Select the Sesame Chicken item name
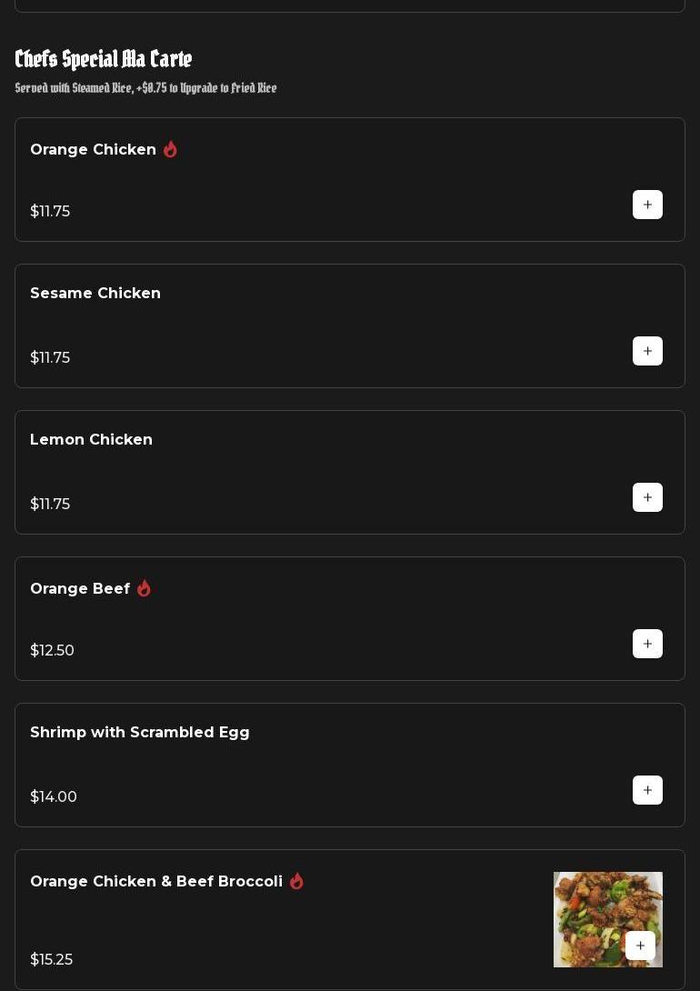Viewport: 700px width, 991px height. pos(95,294)
